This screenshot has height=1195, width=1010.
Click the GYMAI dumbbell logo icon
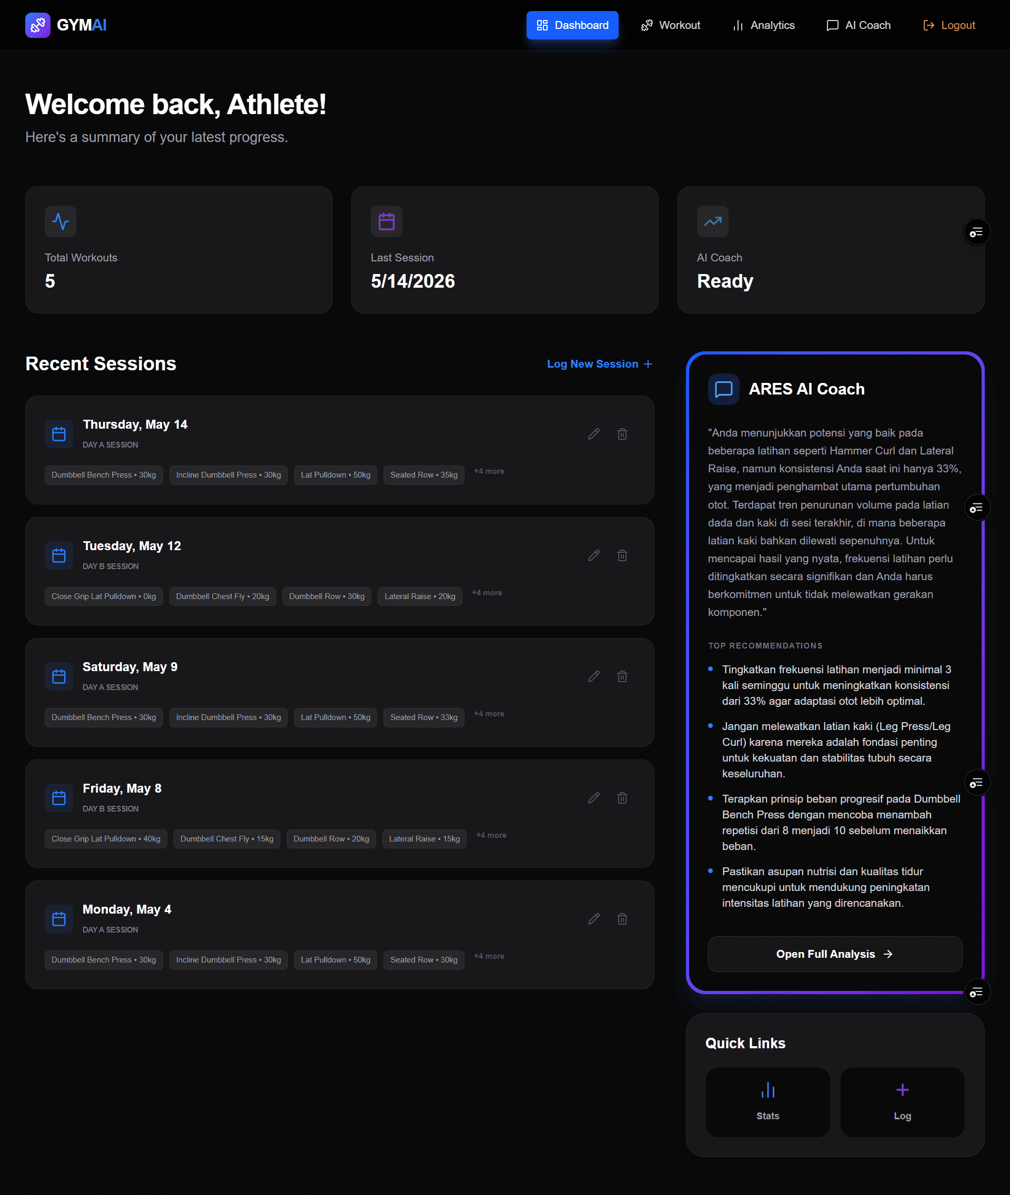pyautogui.click(x=38, y=25)
